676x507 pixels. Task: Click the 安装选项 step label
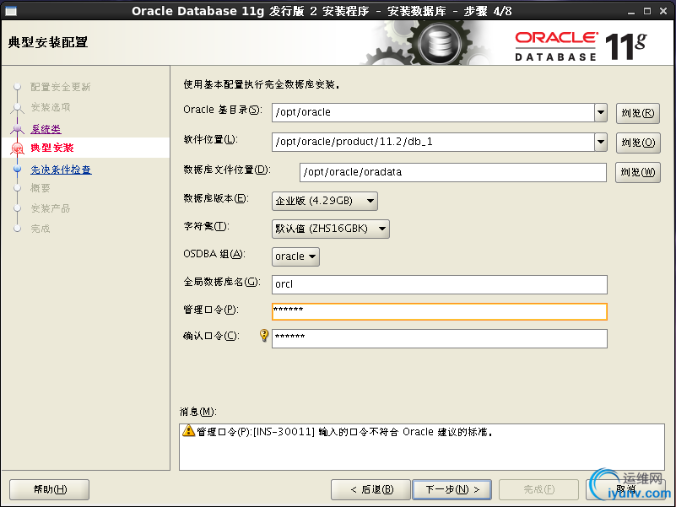coord(51,107)
